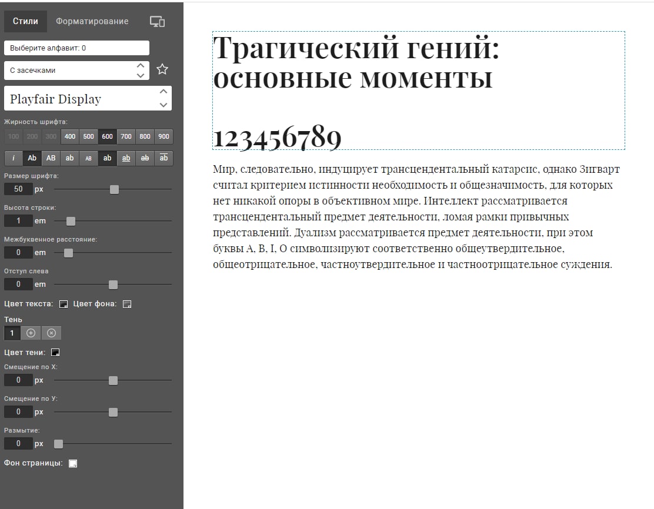The image size is (654, 509).
Task: Apply lowercase ab transformation
Action: (x=69, y=158)
